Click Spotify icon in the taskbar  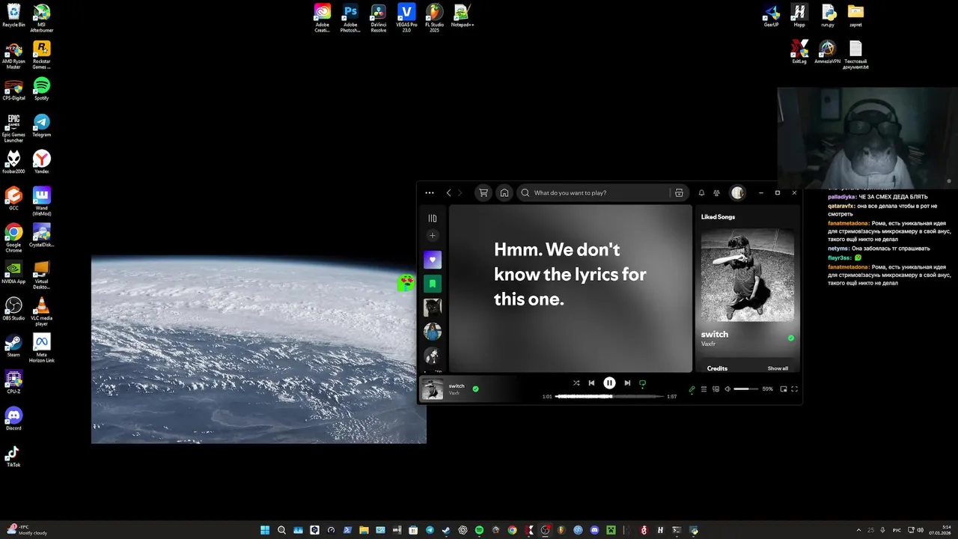pyautogui.click(x=479, y=530)
